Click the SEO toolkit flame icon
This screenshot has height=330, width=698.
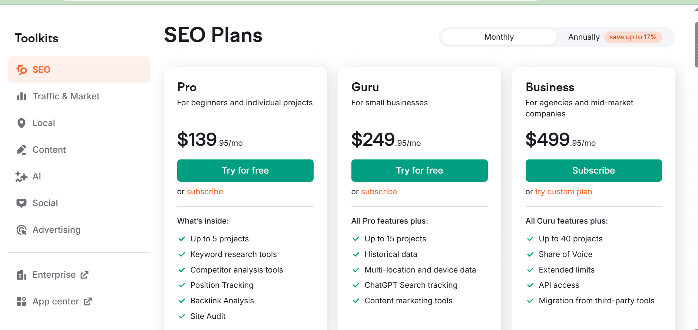click(x=22, y=70)
